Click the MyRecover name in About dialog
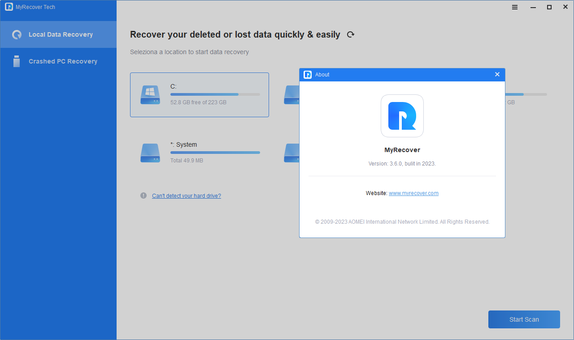Image resolution: width=574 pixels, height=340 pixels. pyautogui.click(x=402, y=150)
